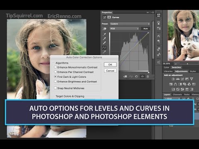Click the delete adjustment layer trash icon
Screen dimensions: 199x149
pos(148,77)
